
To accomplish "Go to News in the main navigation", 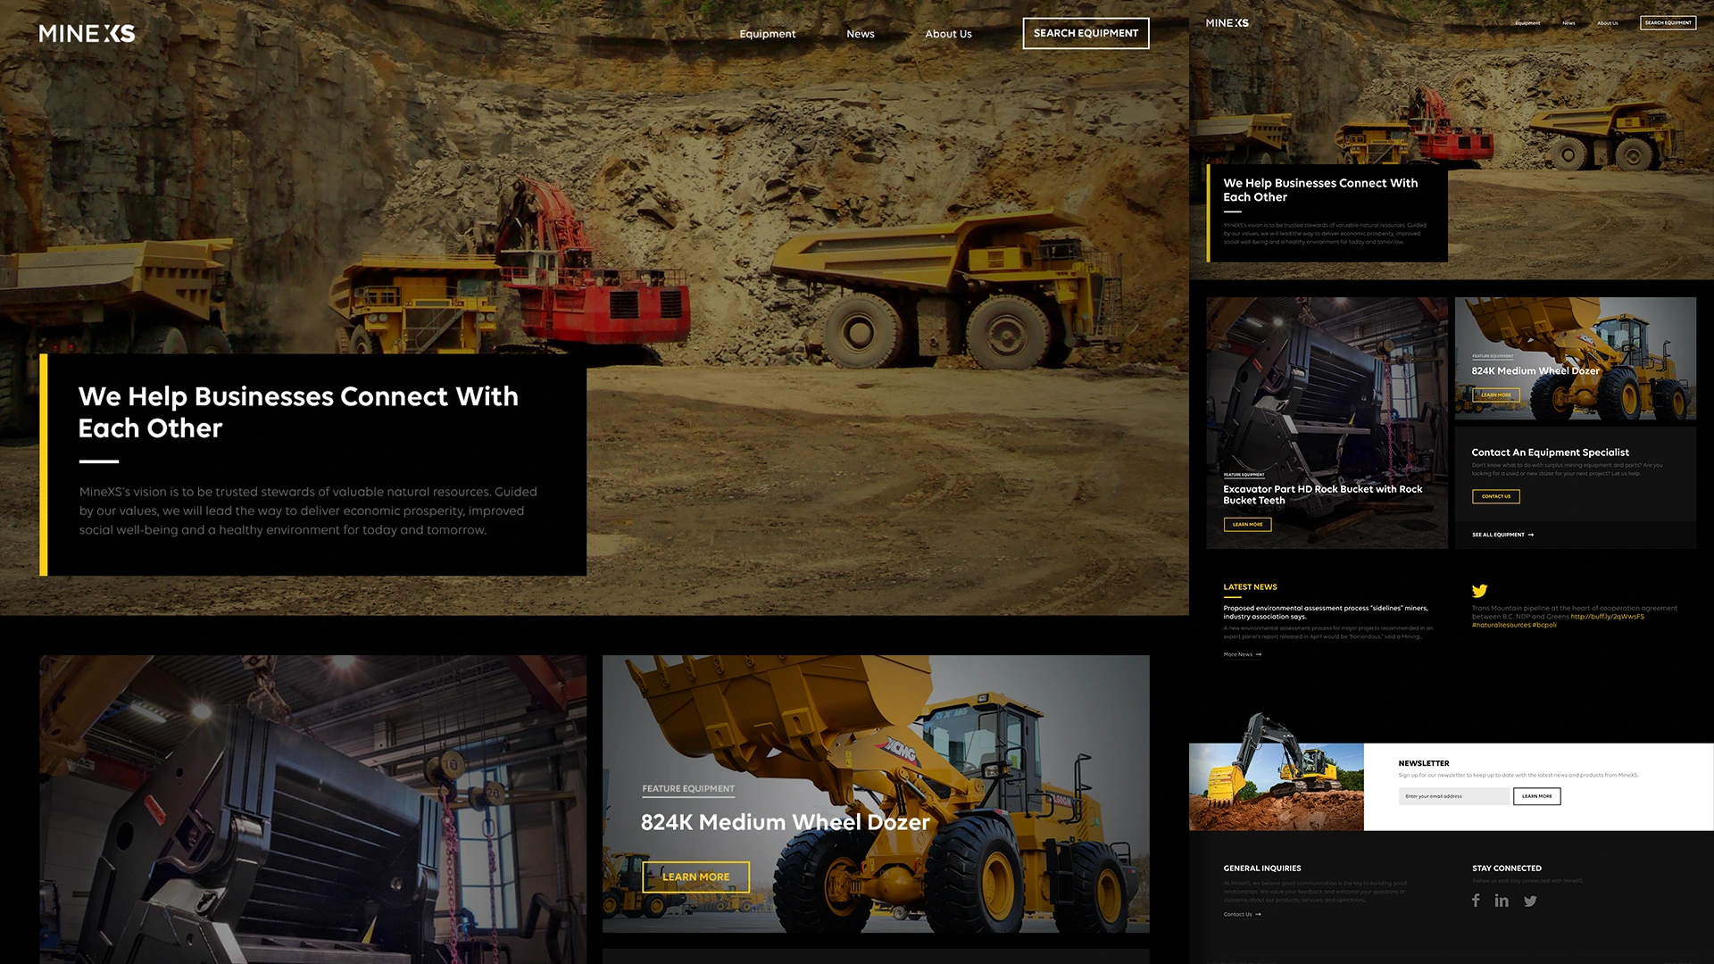I will (860, 34).
